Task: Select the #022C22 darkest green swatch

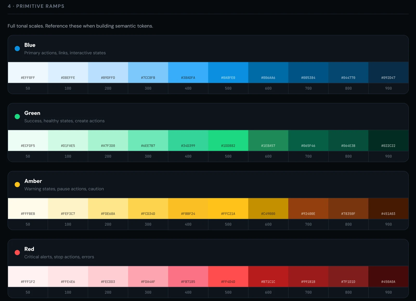Action: click(388, 140)
